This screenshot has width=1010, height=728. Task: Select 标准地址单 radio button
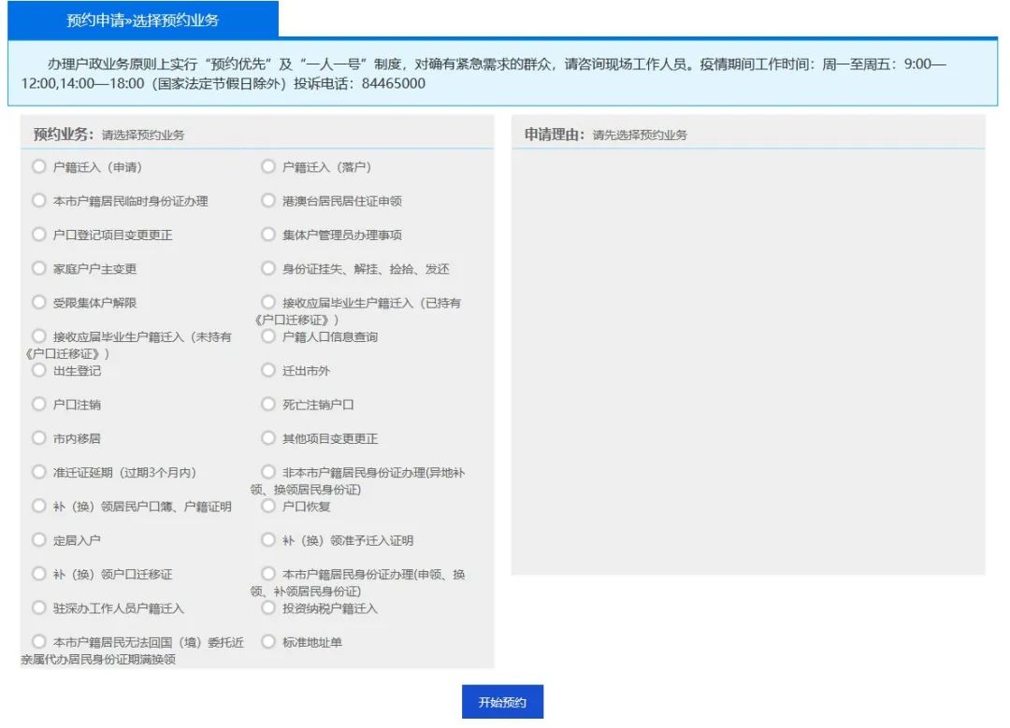(x=268, y=642)
